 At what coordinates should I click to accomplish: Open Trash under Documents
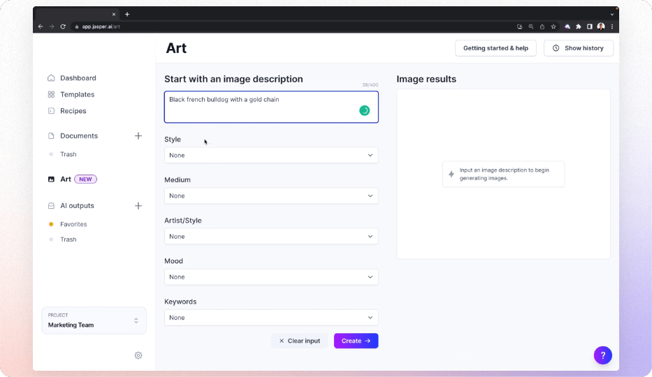coord(68,154)
